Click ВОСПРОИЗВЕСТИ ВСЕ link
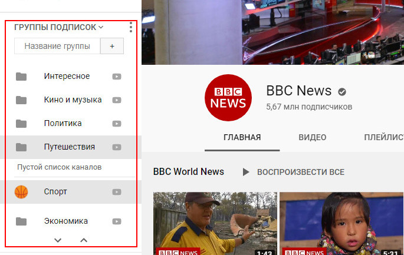404x255 pixels. (x=301, y=172)
